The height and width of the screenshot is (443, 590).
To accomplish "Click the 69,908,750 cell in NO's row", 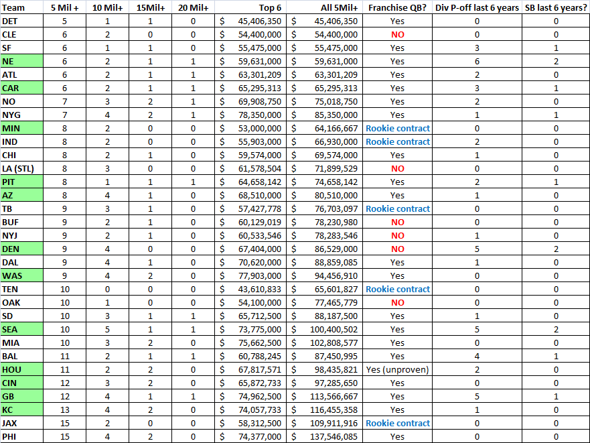I will [x=250, y=102].
